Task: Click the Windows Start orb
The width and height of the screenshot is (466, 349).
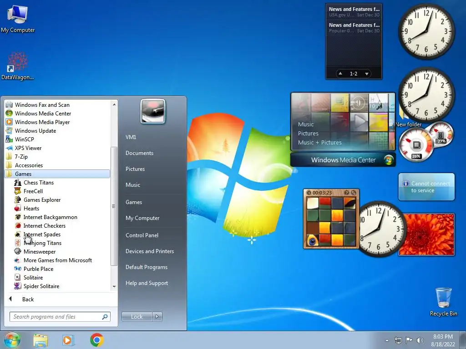Action: pos(12,340)
